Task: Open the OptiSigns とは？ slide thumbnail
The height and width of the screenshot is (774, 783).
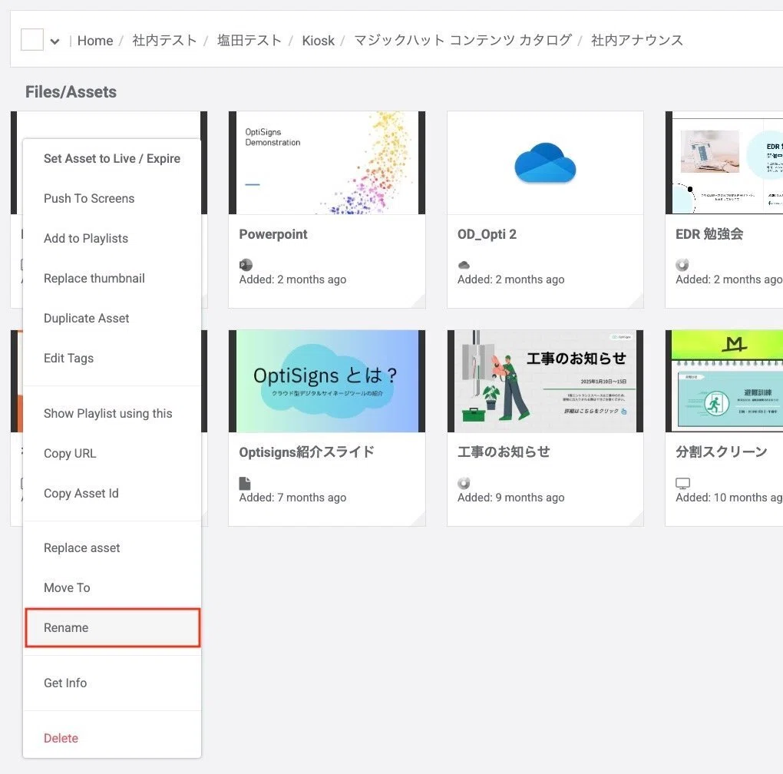Action: [x=327, y=381]
